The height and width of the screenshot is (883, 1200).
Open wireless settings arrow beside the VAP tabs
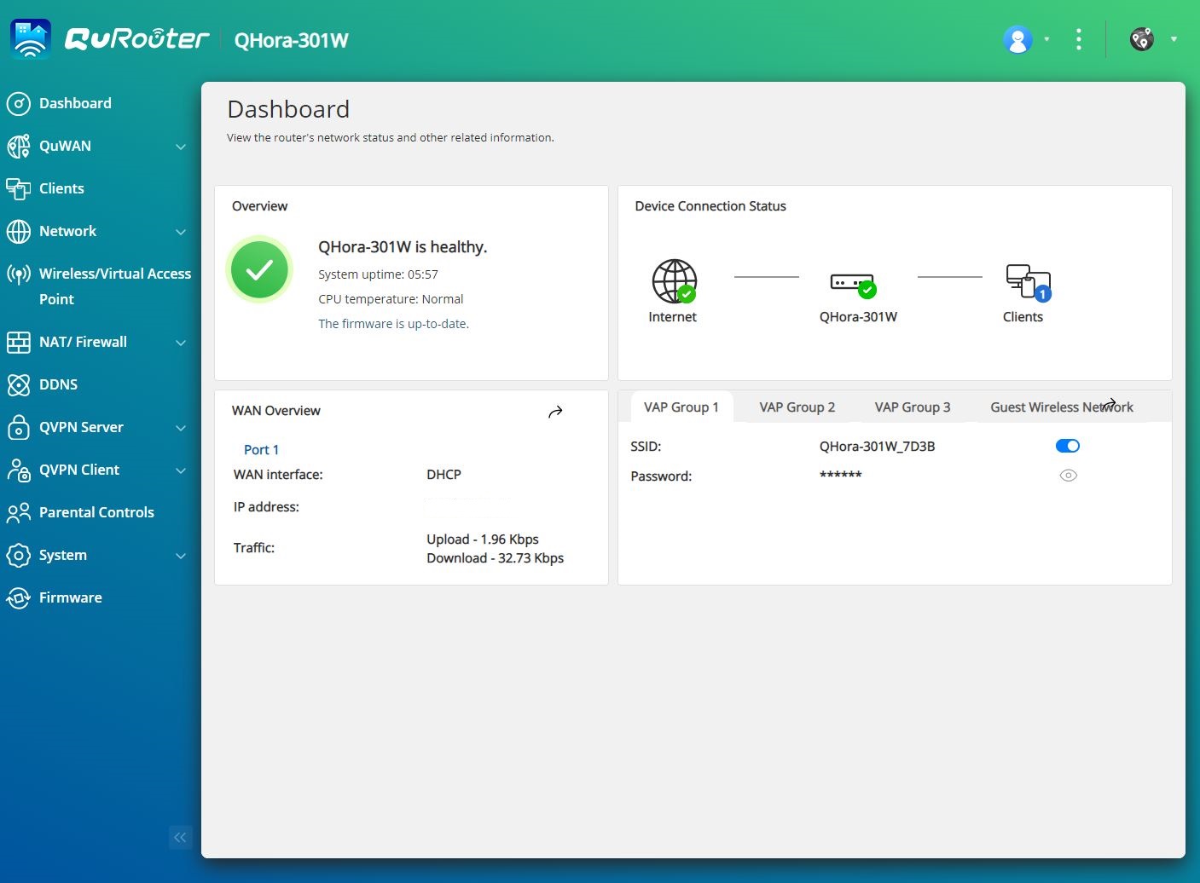click(x=1109, y=403)
